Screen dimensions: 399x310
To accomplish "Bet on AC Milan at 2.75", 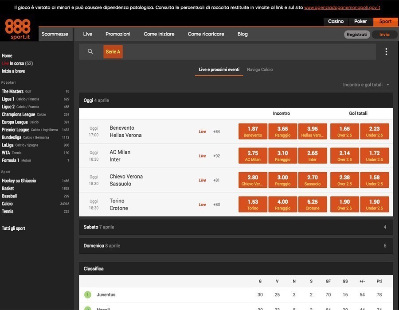I will tap(253, 156).
